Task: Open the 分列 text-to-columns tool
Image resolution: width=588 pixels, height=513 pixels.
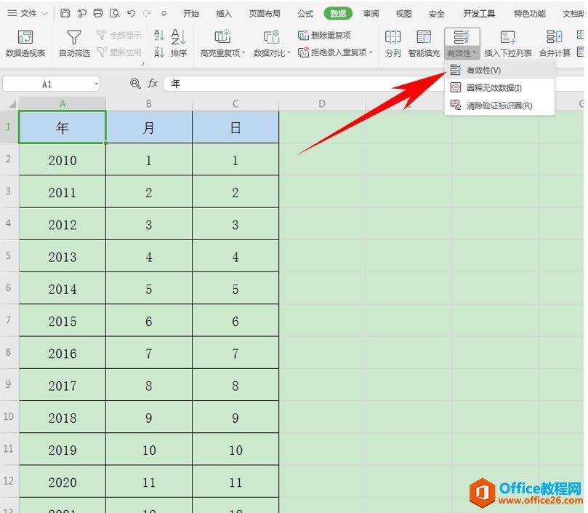Action: (x=392, y=40)
